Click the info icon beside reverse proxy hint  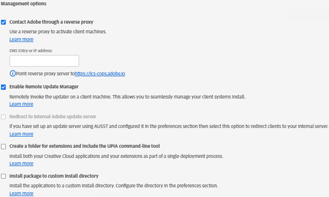13,74
